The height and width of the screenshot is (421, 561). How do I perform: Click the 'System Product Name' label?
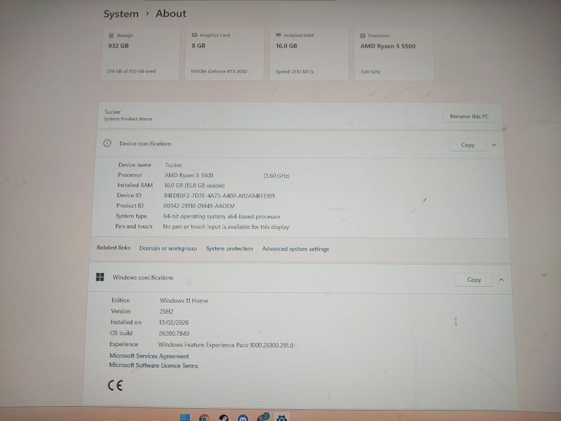(128, 119)
